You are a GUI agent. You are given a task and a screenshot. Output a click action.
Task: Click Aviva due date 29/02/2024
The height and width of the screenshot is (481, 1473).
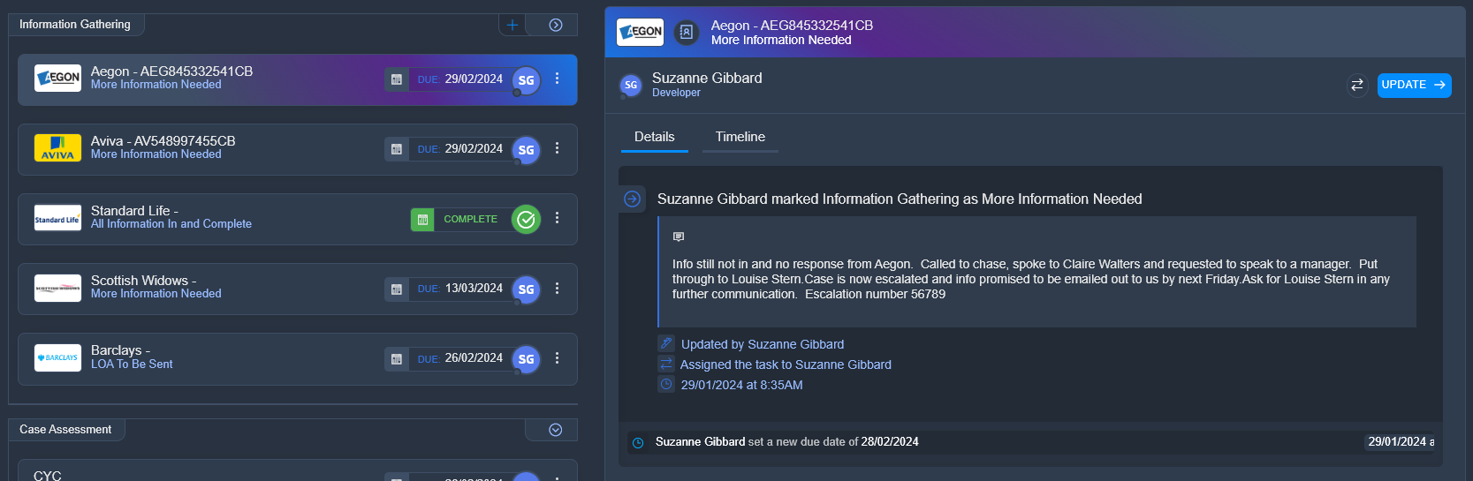[474, 148]
